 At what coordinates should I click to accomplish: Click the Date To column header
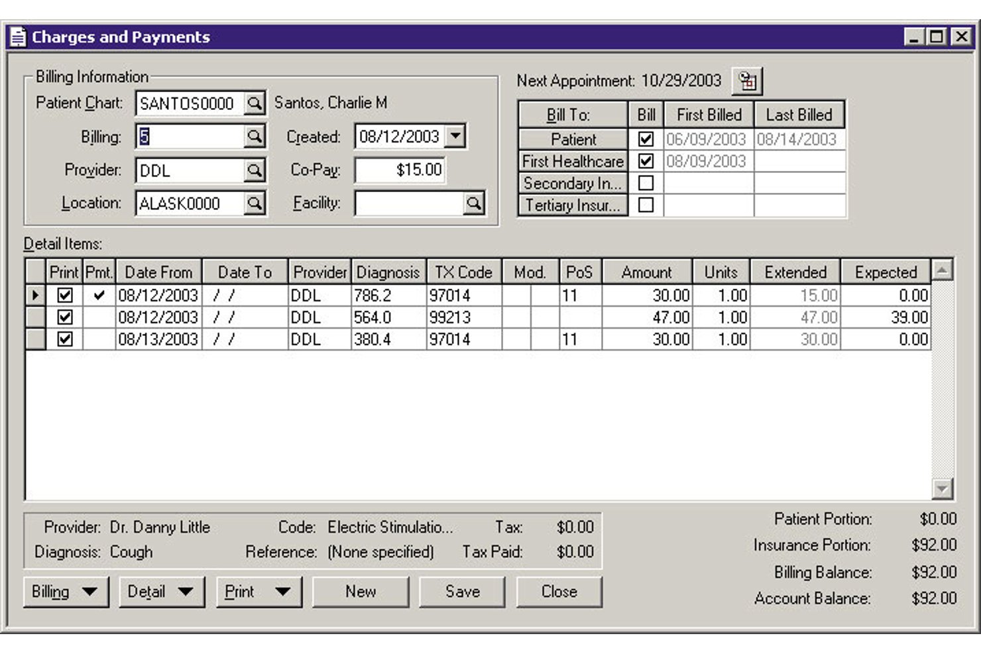(245, 272)
